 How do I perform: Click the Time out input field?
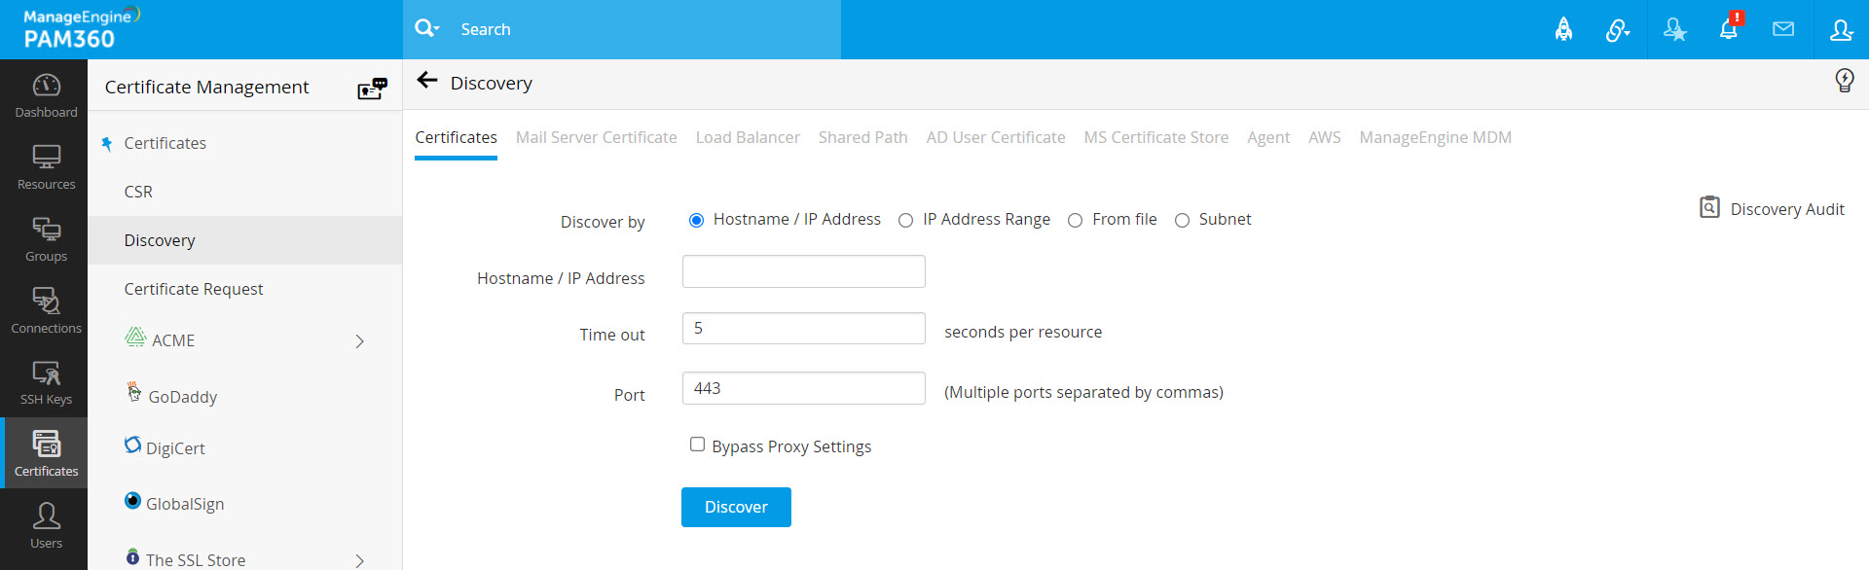pos(803,328)
